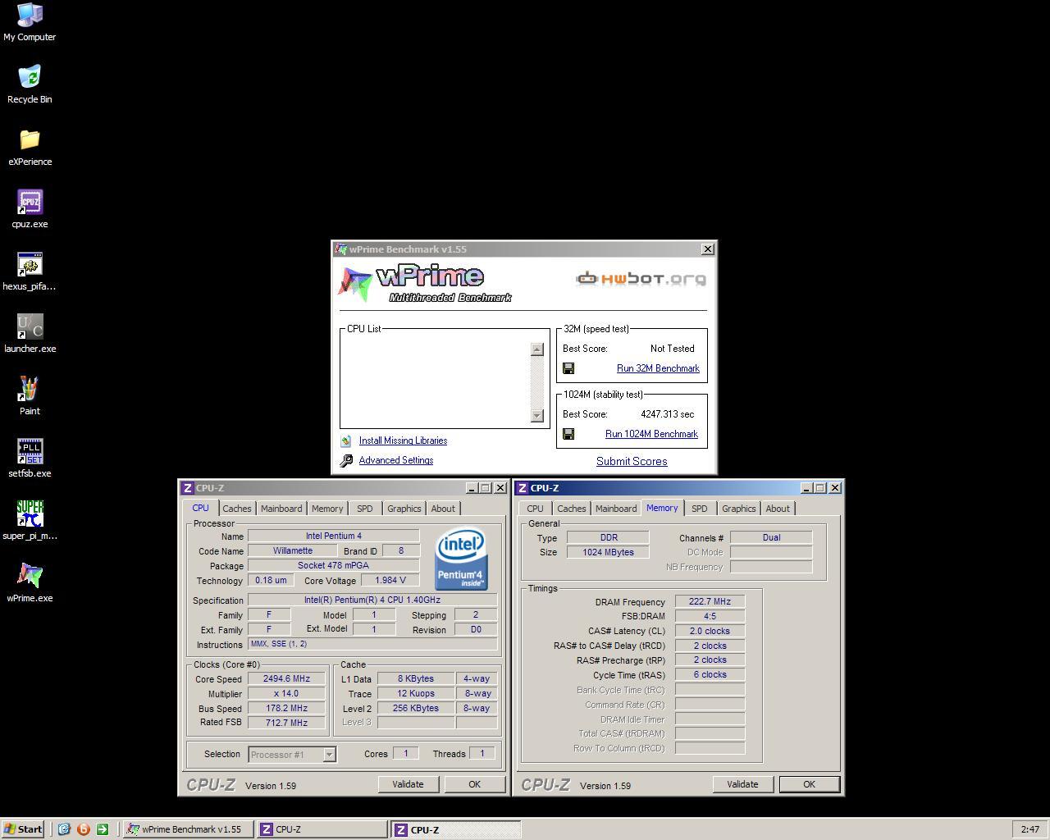
Task: Click the taskbar clock 2:47
Action: 1030,829
